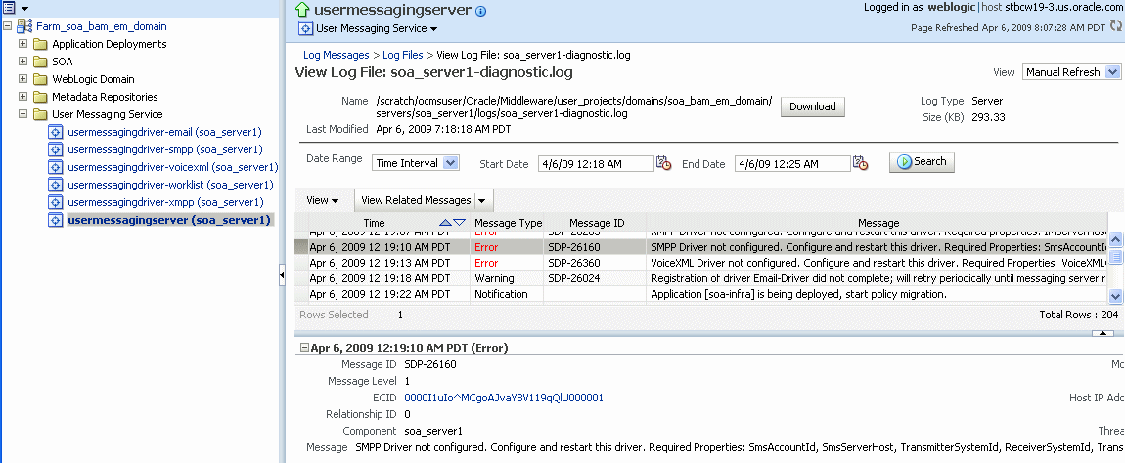This screenshot has height=463, width=1125.
Task: Open the table View menu
Action: tap(322, 200)
